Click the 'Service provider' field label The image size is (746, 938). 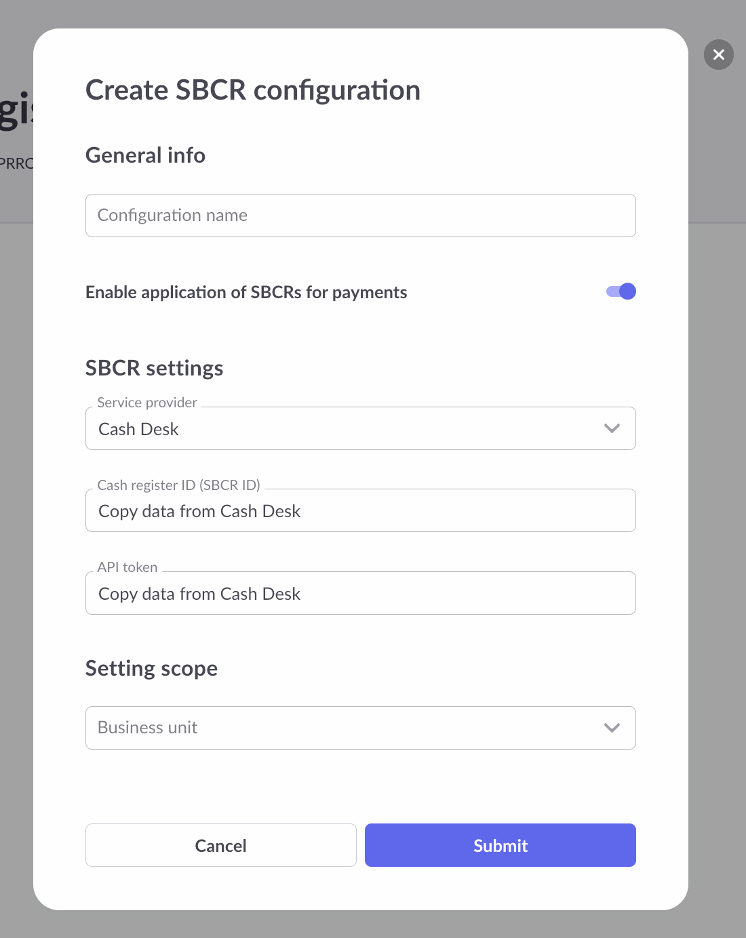click(x=147, y=403)
